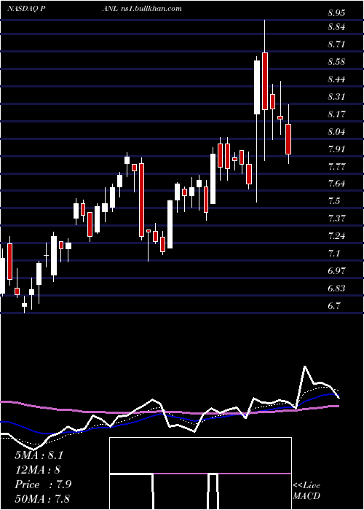Click the 8.71 price axis label
The width and height of the screenshot is (364, 510).
[x=336, y=44]
